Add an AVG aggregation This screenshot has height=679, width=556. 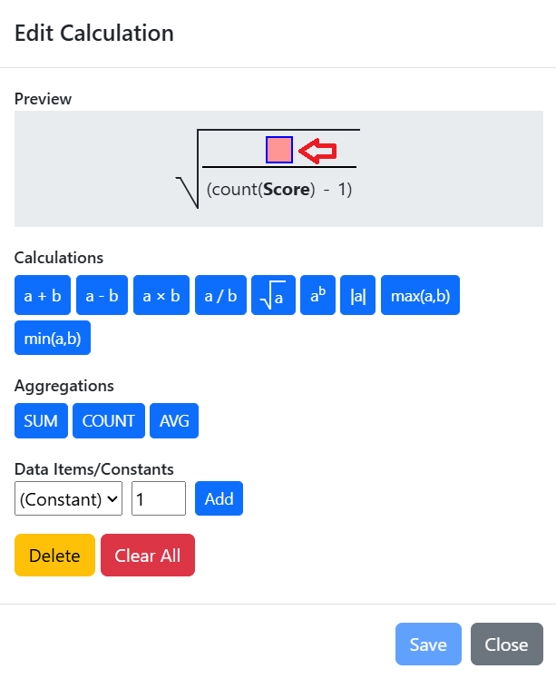pyautogui.click(x=174, y=421)
